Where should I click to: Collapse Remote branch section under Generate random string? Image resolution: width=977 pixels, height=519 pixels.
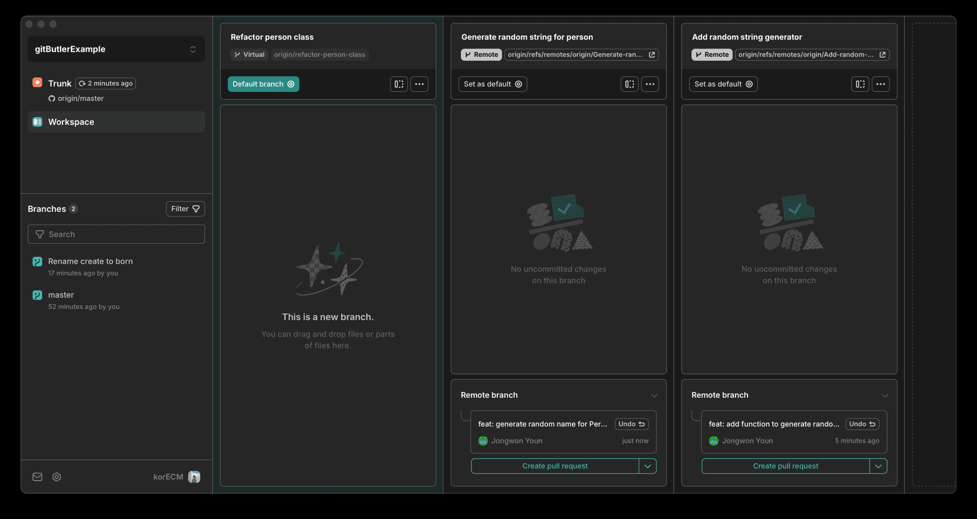(x=654, y=395)
